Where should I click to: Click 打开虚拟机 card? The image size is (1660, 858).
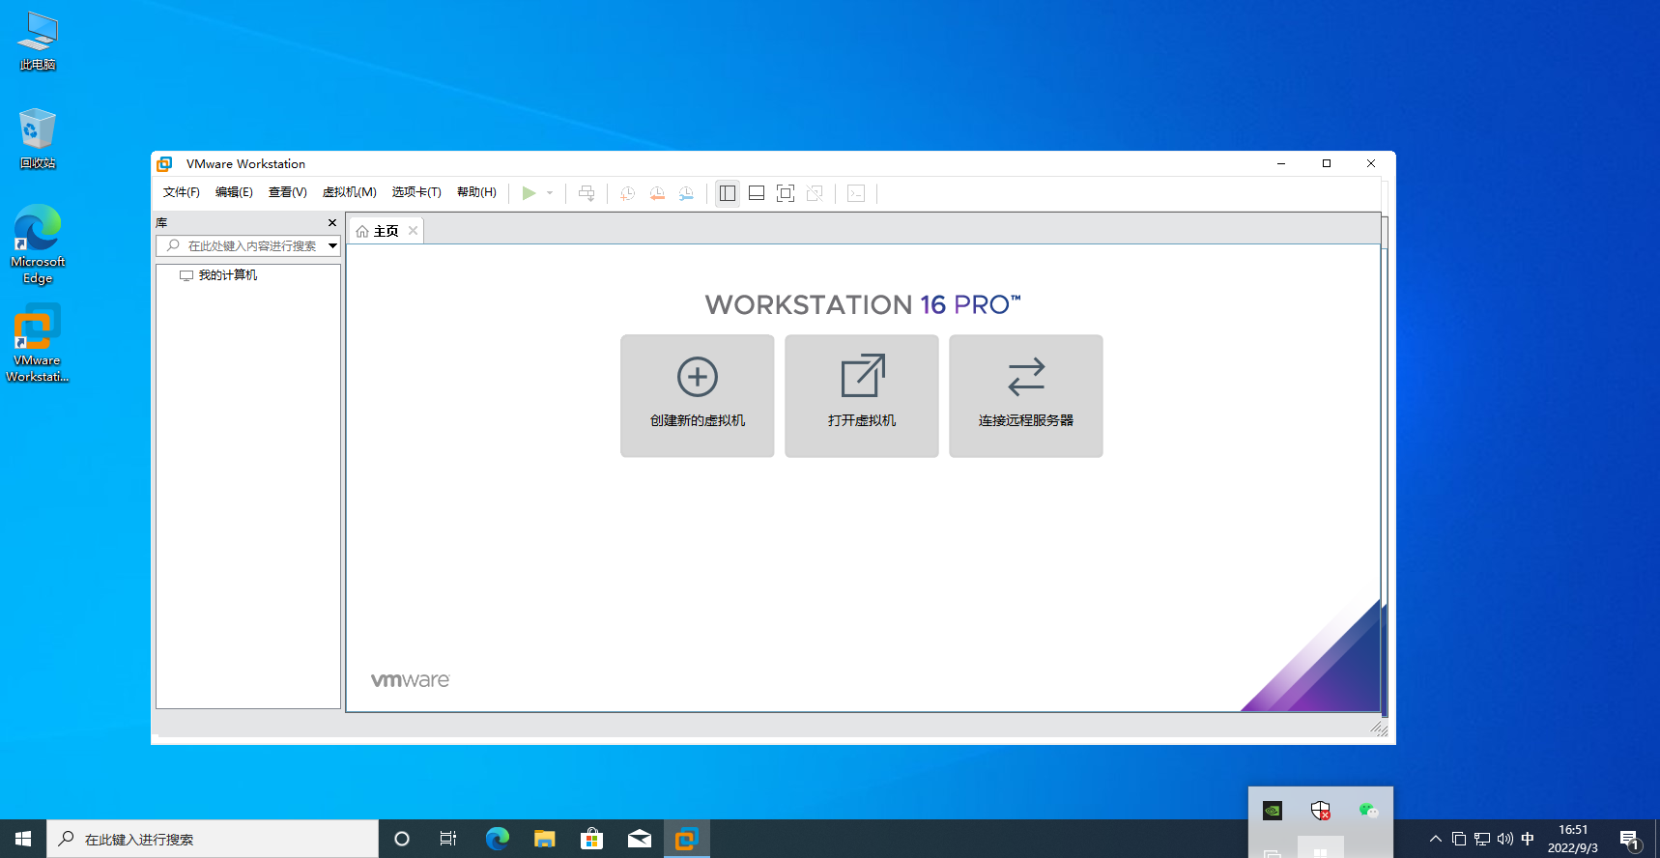862,396
